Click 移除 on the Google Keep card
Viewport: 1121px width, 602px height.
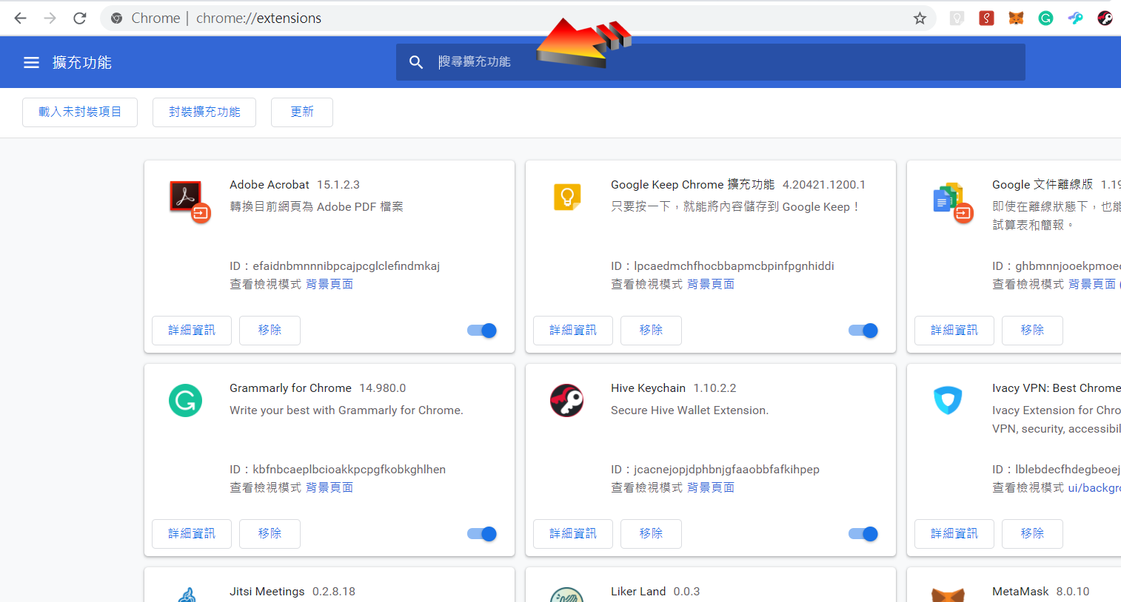point(651,331)
